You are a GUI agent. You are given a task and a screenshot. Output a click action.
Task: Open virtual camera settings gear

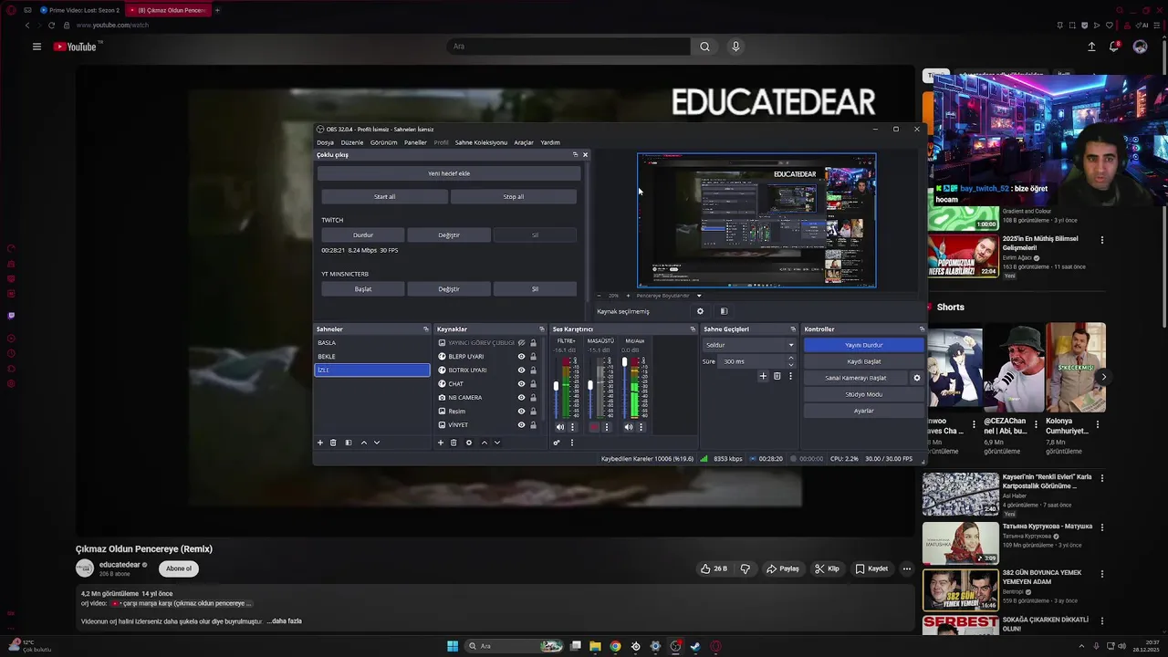click(x=917, y=378)
